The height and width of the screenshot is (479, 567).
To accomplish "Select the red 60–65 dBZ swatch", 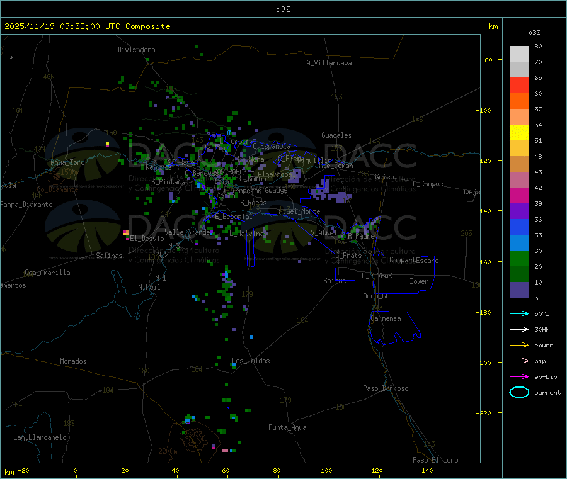I will point(519,85).
